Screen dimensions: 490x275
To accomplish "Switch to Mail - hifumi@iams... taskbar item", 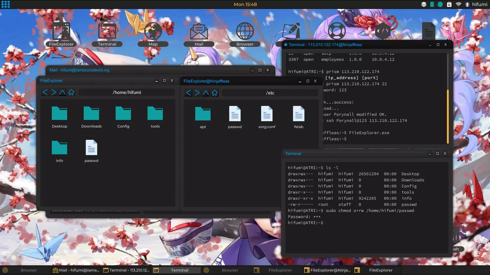I will [76, 270].
